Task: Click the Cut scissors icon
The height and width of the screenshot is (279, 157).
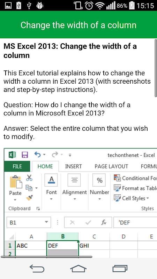Action: tap(29, 178)
